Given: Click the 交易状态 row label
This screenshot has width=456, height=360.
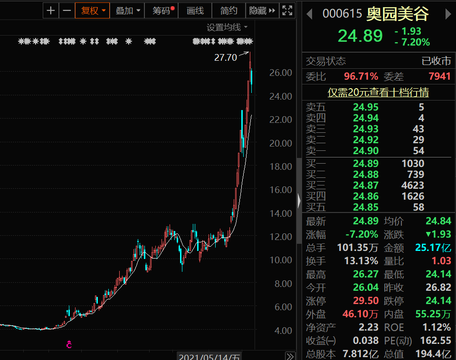Looking at the screenshot, I should [x=326, y=61].
